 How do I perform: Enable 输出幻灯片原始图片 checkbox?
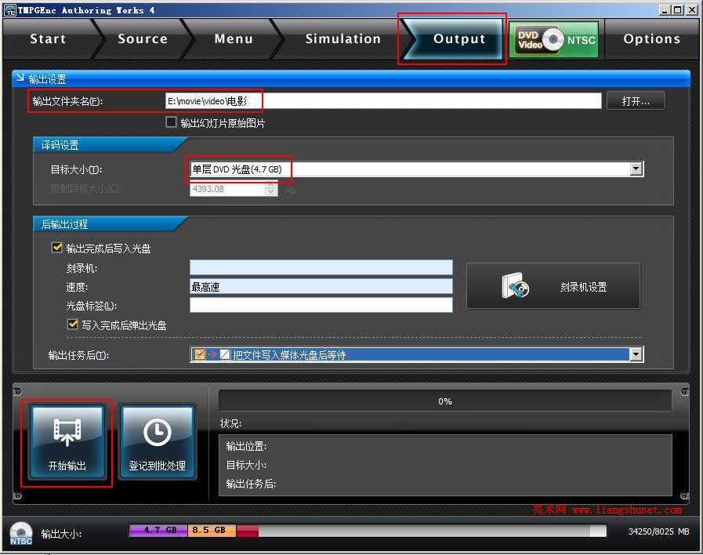(171, 122)
